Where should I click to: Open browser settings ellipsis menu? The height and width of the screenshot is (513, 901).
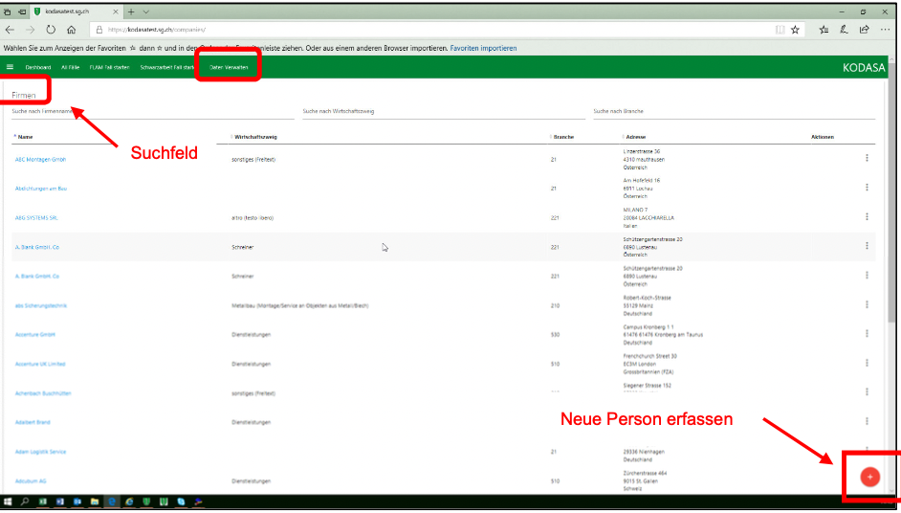885,30
